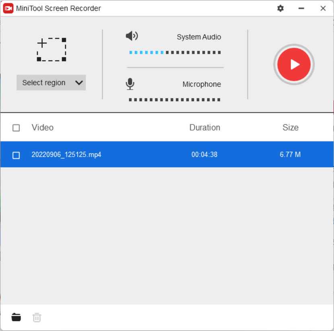Screen dimensions: 334x331
Task: Check the box for 20220906_125125.mp4
Action: tap(16, 155)
